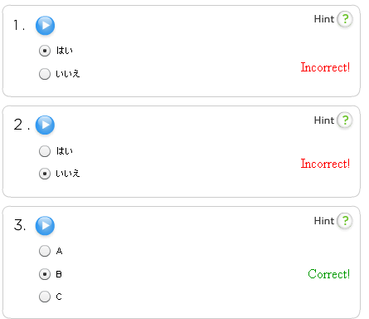The image size is (369, 319).
Task: Open the green question-mark hint icon for question 3
Action: (x=345, y=221)
